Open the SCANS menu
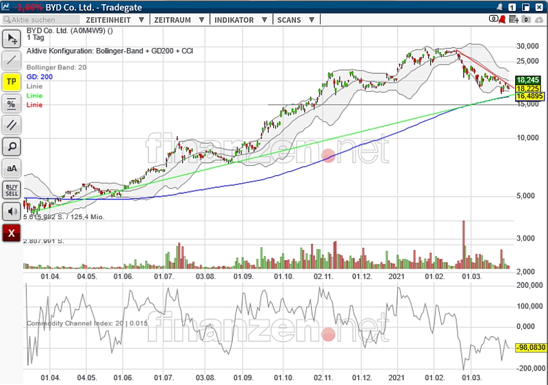This screenshot has width=548, height=385. click(288, 20)
